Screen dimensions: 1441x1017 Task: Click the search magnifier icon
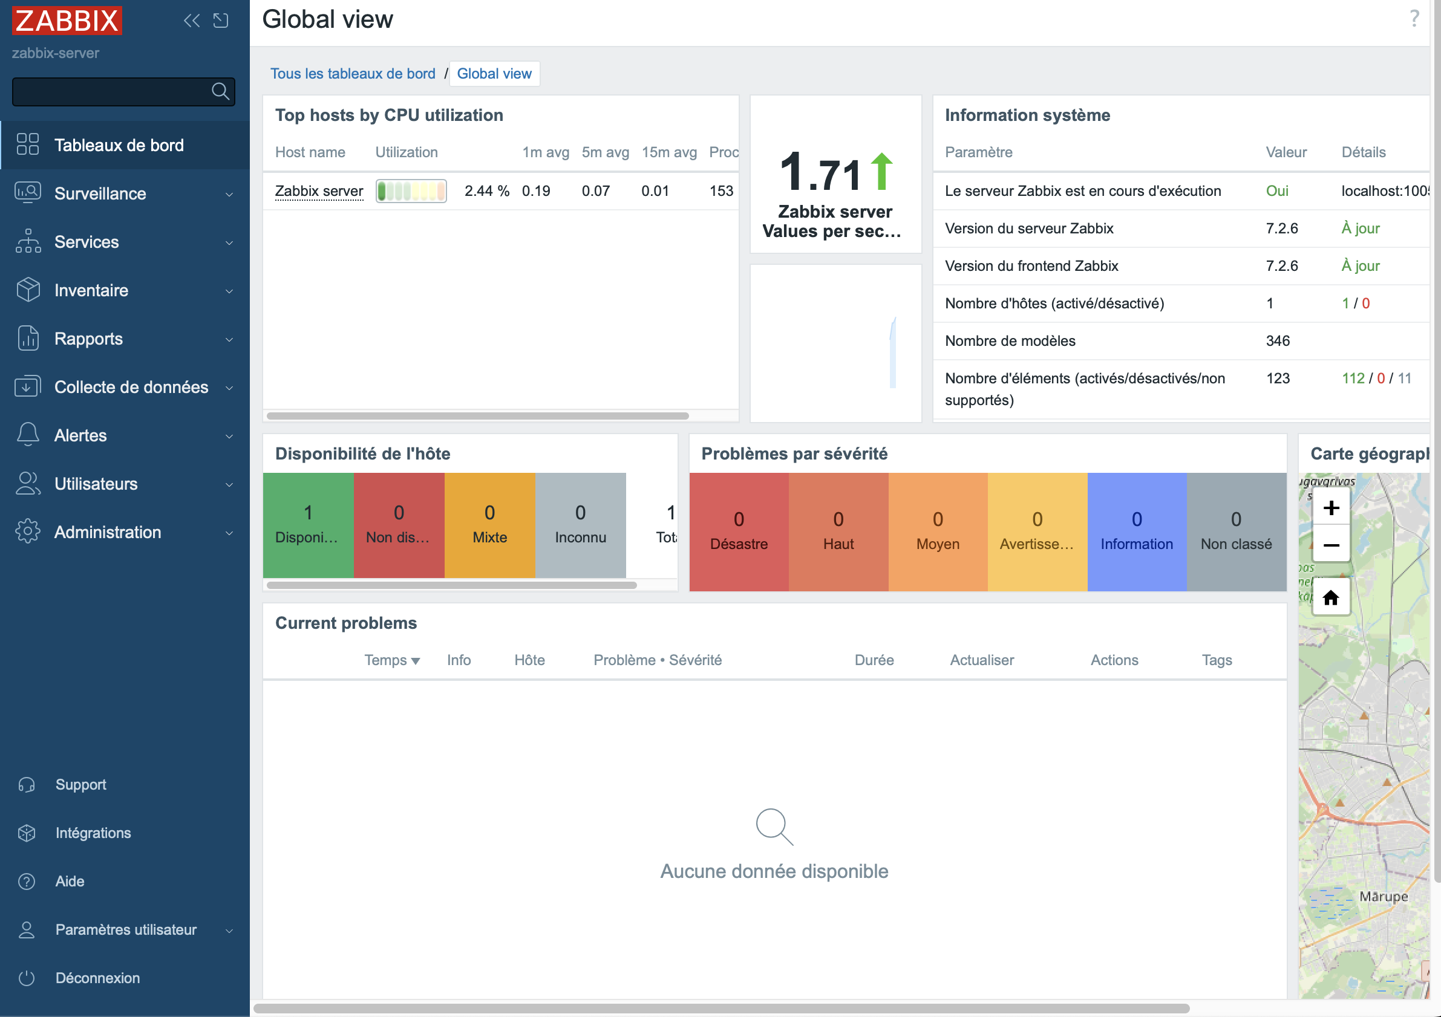[220, 91]
